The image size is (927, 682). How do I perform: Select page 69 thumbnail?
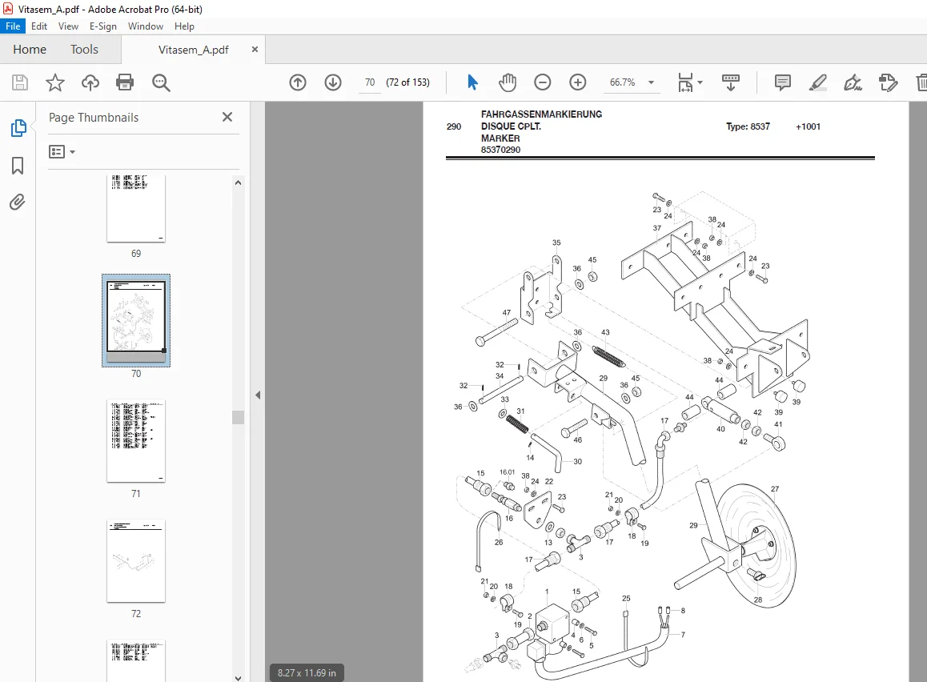[136, 208]
